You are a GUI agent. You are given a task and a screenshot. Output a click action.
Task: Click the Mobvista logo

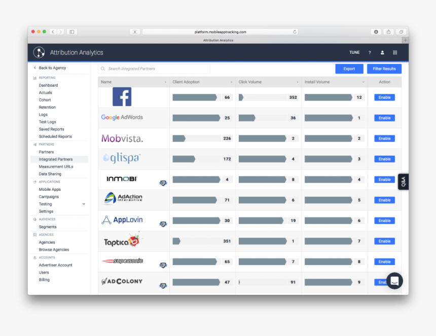[122, 138]
